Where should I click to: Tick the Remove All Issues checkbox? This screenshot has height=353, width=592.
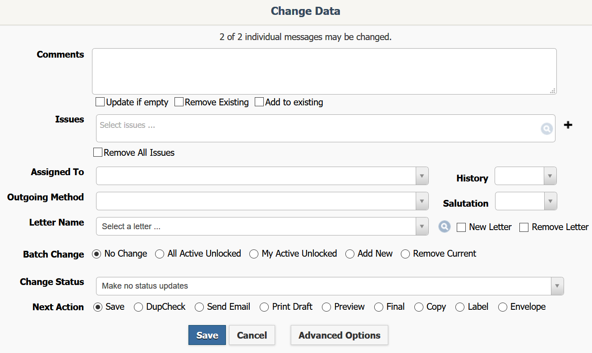pos(98,153)
